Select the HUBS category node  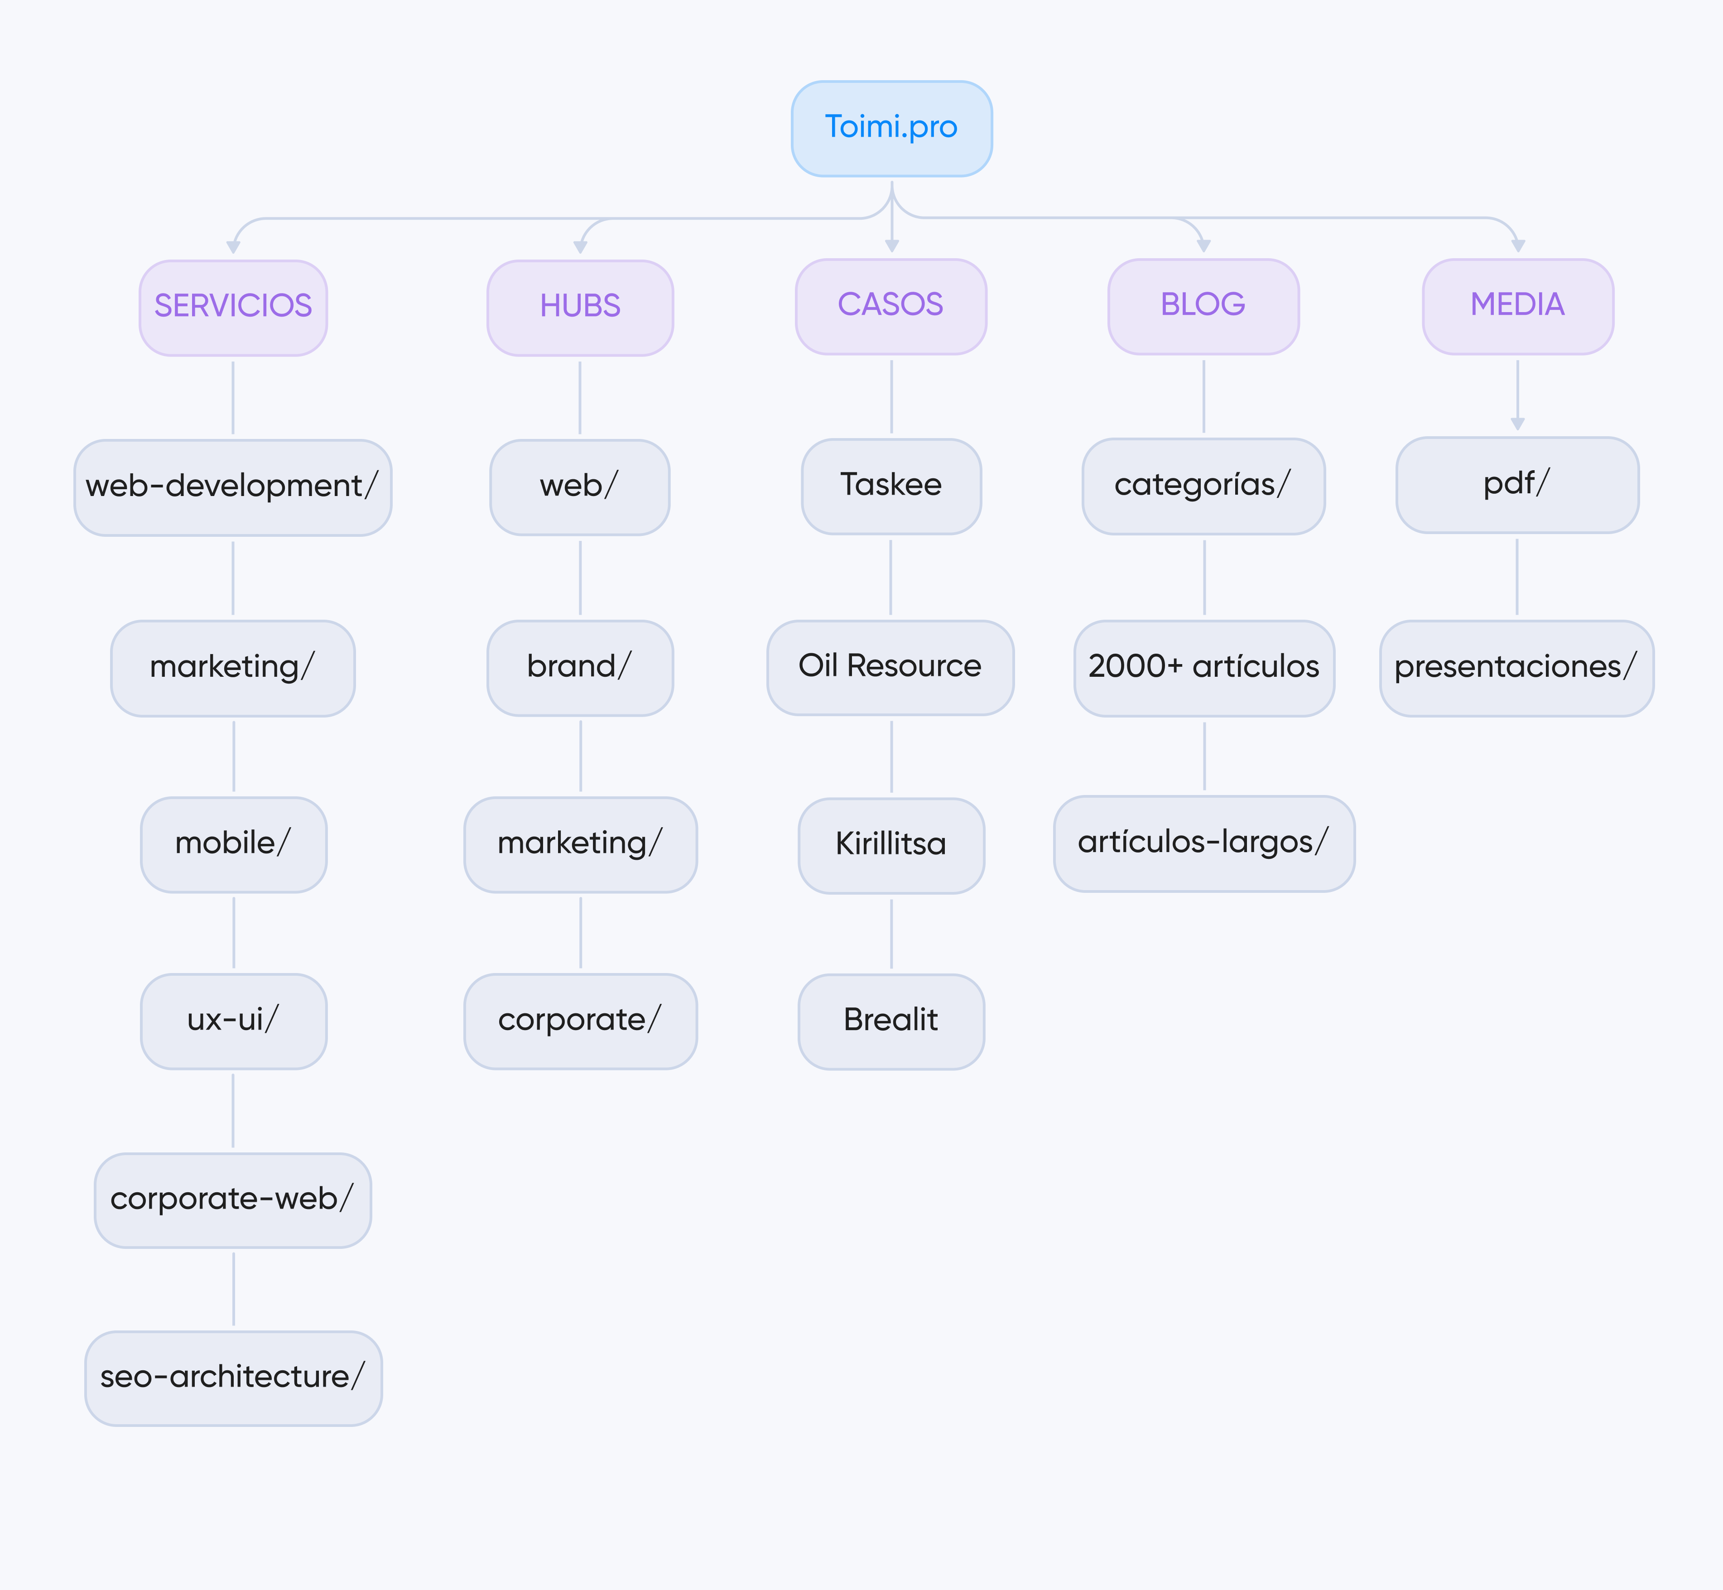point(580,307)
